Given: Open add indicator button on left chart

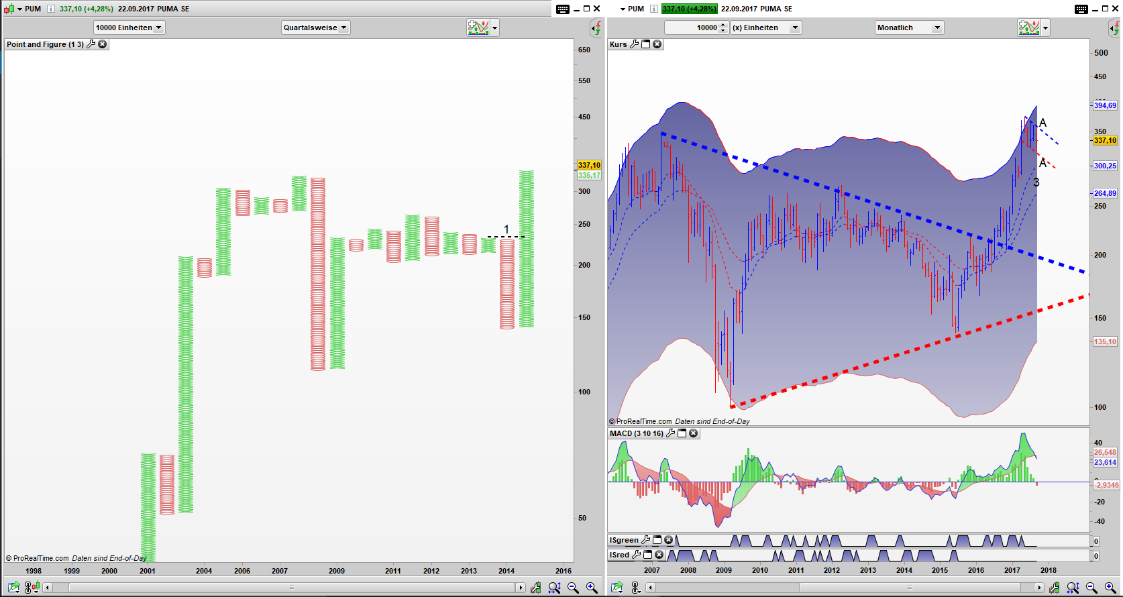Looking at the screenshot, I should click(478, 28).
